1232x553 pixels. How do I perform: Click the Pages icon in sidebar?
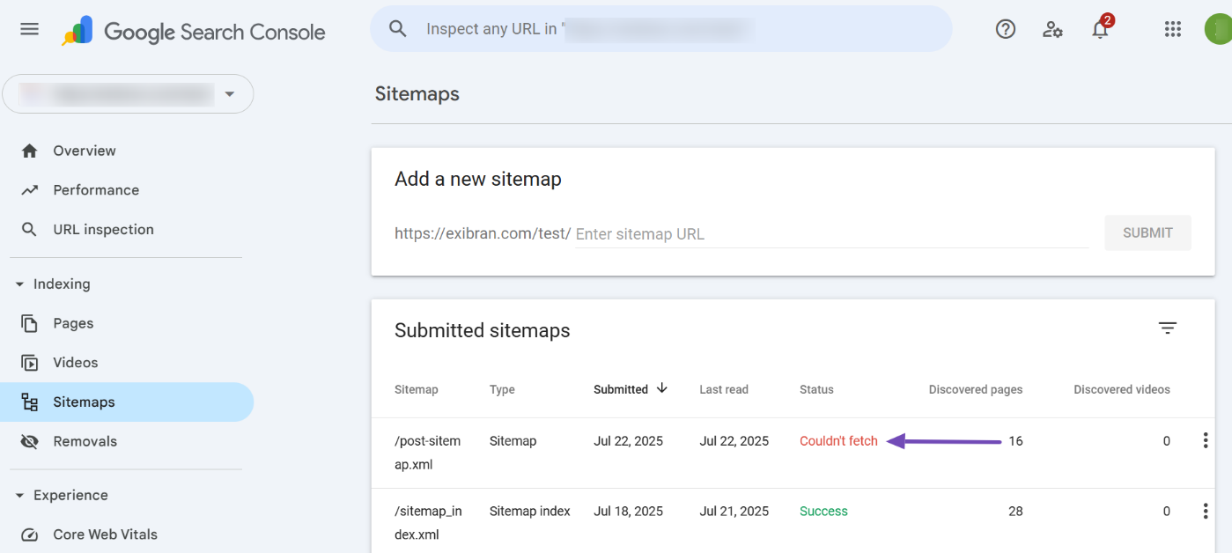click(x=30, y=323)
